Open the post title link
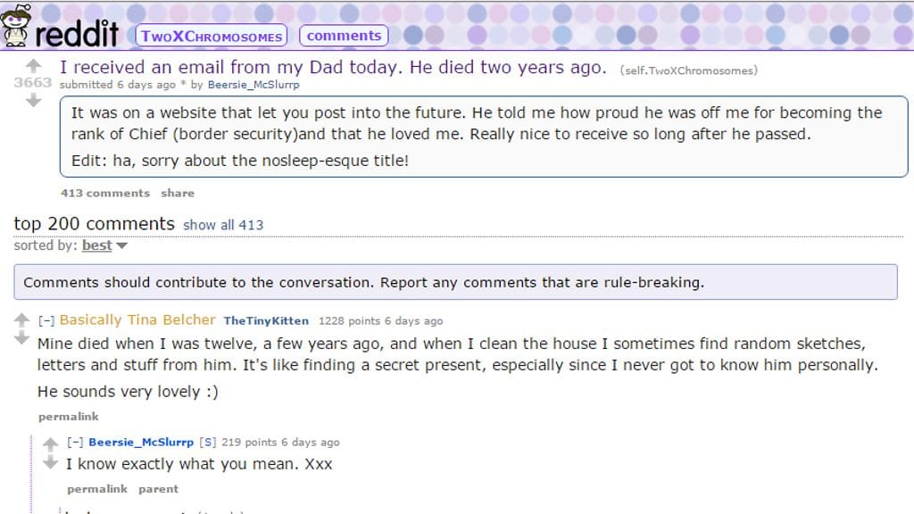Screen dimensions: 914x514 coord(333,68)
